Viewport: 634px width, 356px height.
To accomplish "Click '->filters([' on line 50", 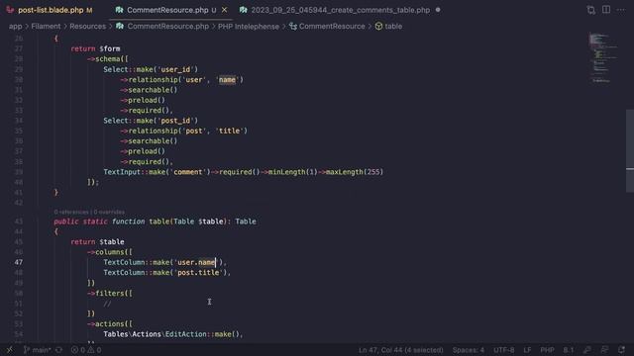I will click(x=110, y=294).
